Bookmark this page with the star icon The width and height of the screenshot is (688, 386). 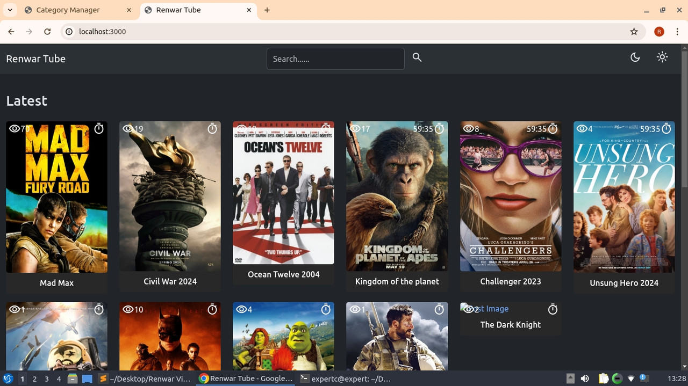pyautogui.click(x=634, y=32)
